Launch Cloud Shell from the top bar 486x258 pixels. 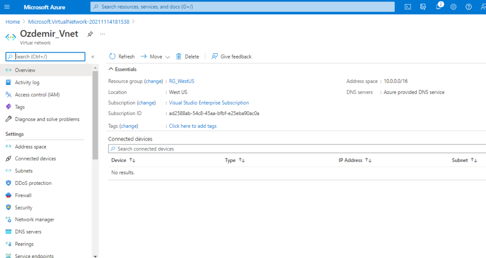click(x=408, y=7)
